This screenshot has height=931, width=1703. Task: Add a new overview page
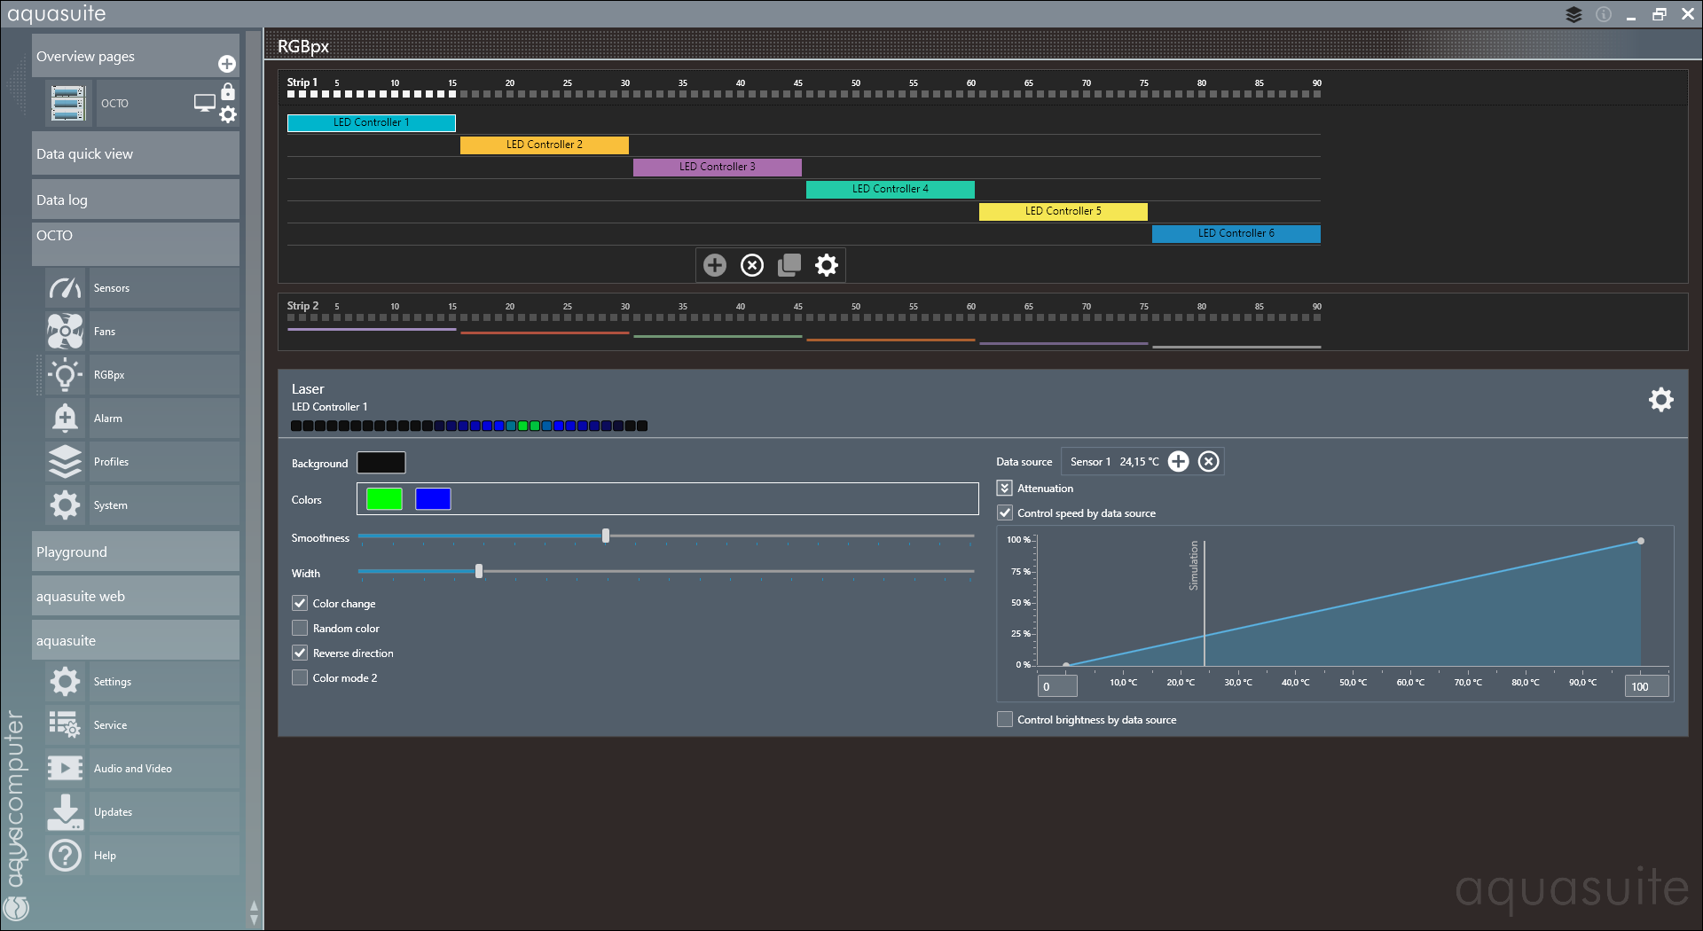[227, 64]
